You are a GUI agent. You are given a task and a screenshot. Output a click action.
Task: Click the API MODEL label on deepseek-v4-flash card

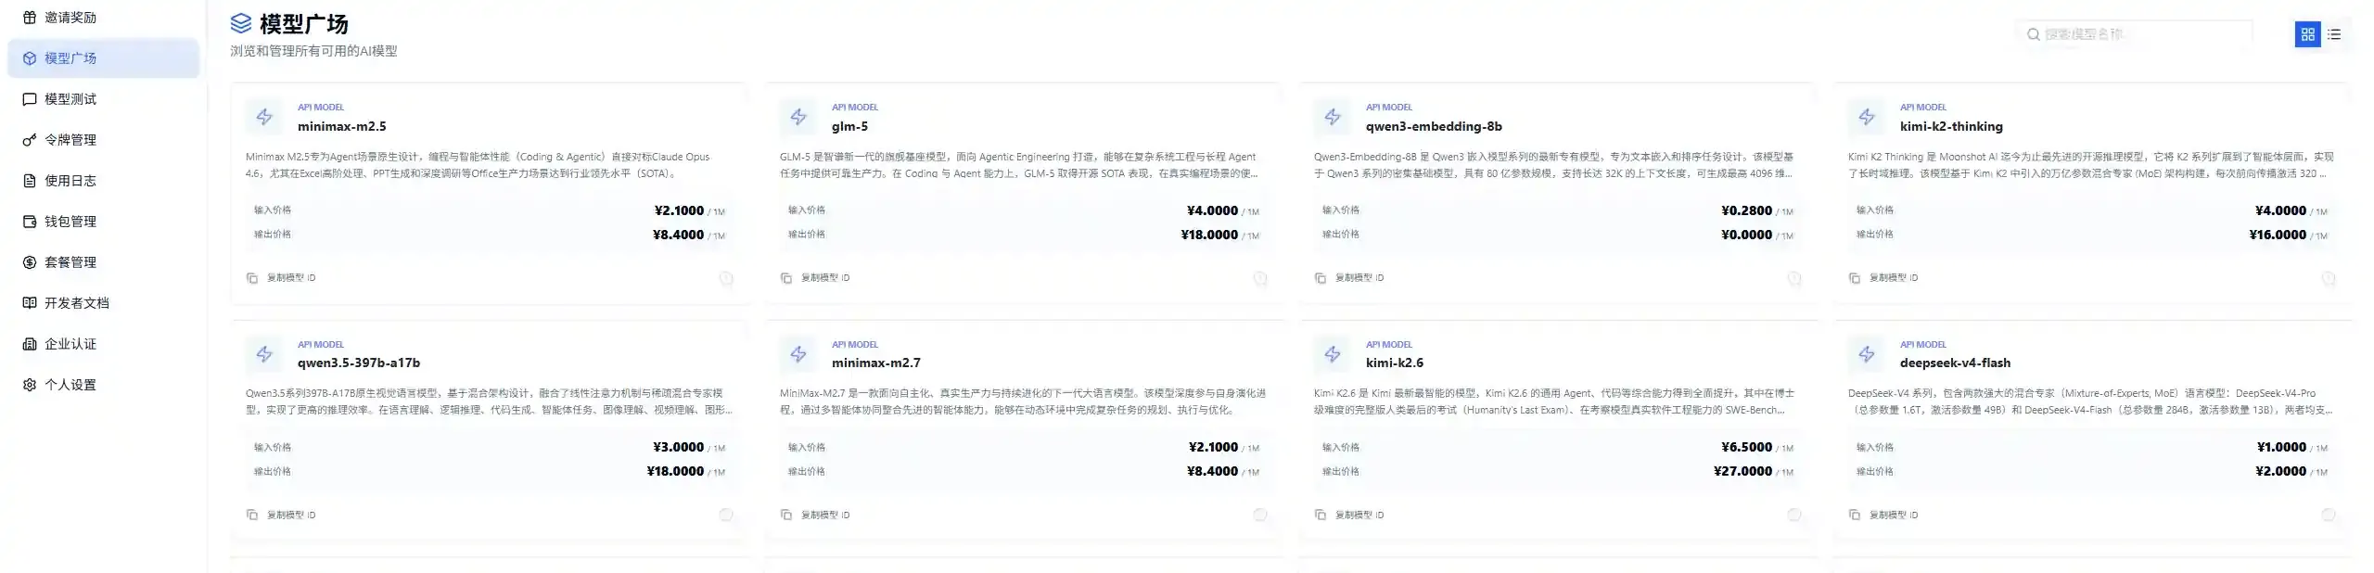[1922, 345]
